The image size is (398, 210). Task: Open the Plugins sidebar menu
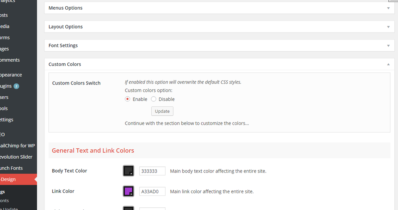click(6, 86)
